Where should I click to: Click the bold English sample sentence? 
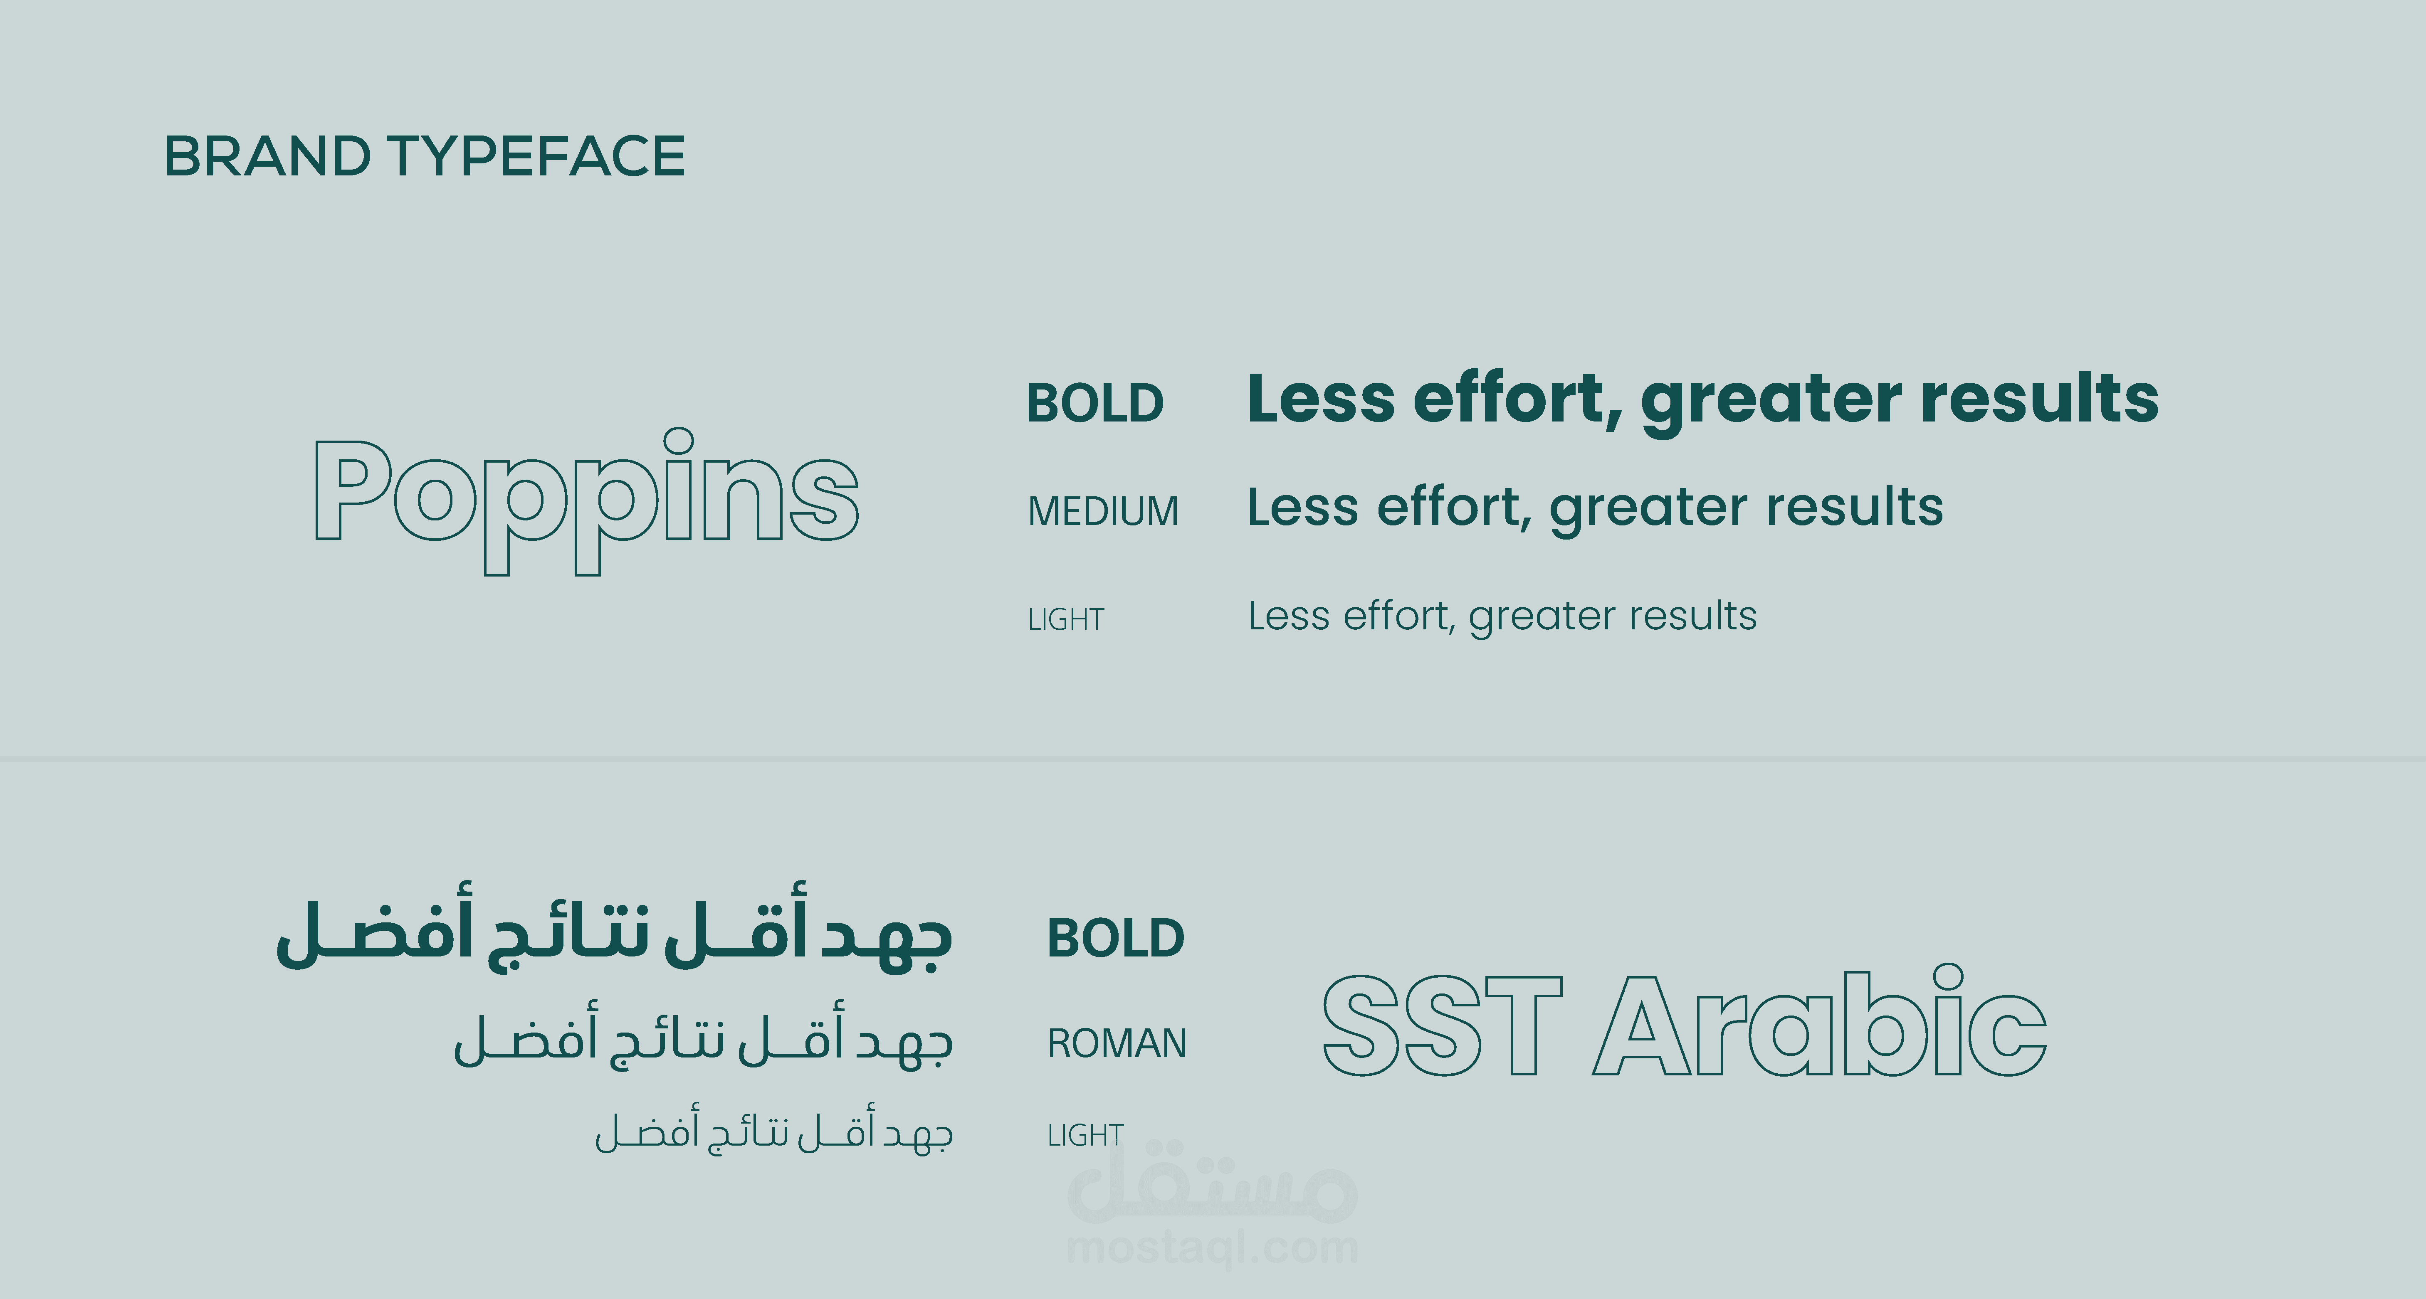coord(1702,399)
